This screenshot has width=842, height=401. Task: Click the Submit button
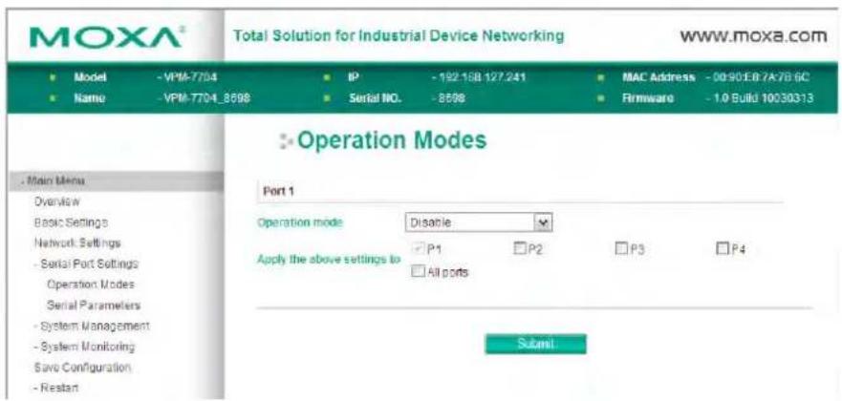535,344
